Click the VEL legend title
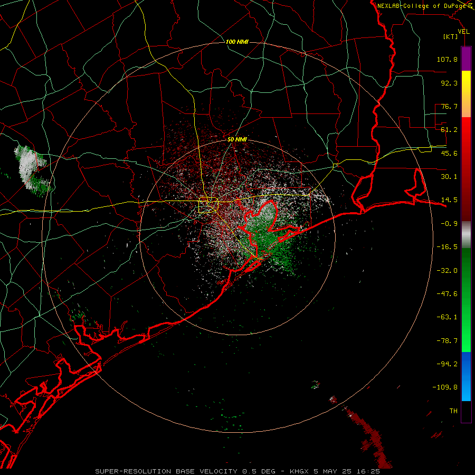 463,32
